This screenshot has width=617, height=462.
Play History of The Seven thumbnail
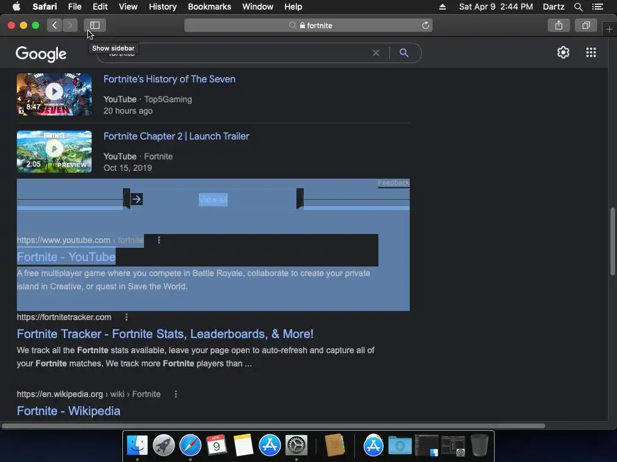[54, 94]
